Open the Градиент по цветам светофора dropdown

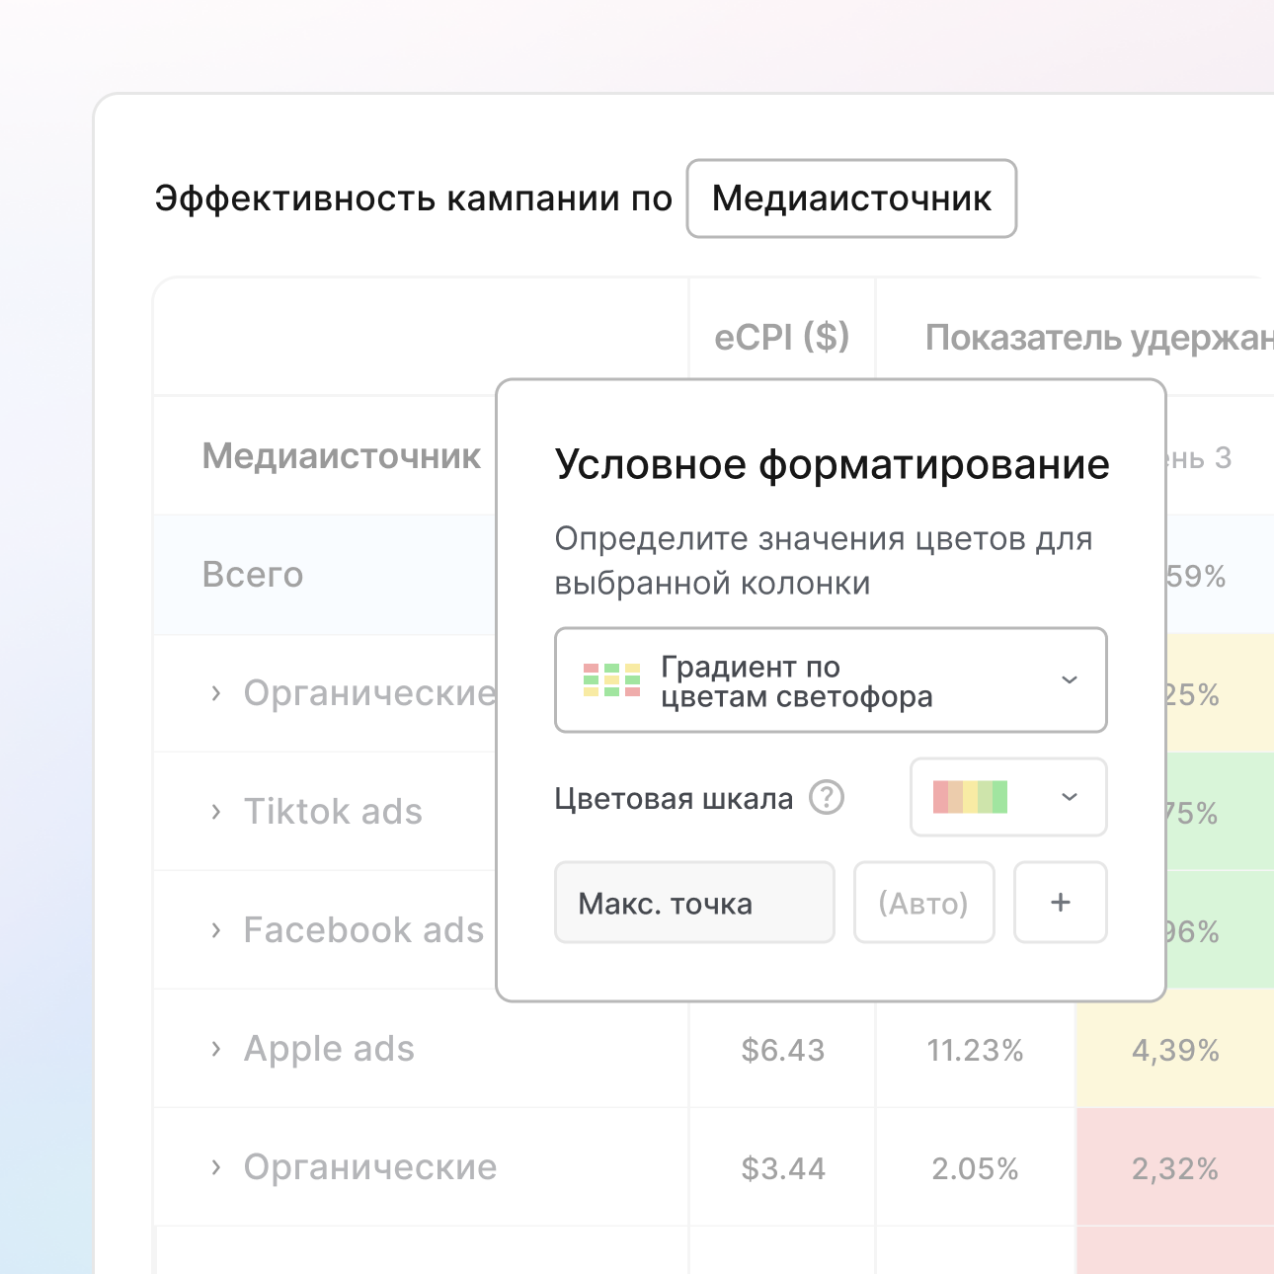point(830,680)
